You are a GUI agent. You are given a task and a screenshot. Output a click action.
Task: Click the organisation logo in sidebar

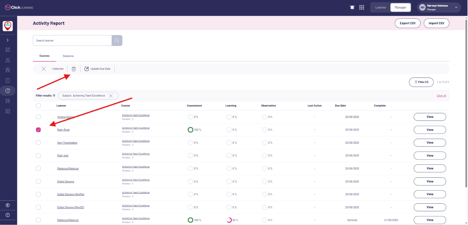pyautogui.click(x=8, y=26)
